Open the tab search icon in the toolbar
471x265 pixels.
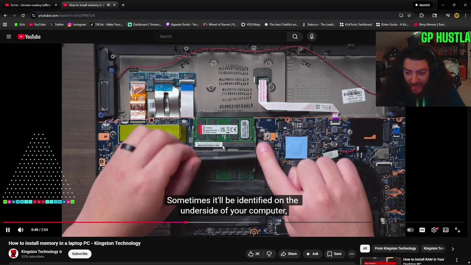pyautogui.click(x=435, y=15)
